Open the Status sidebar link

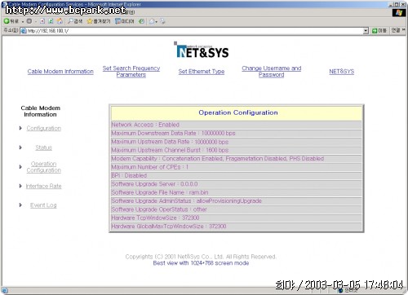point(44,147)
